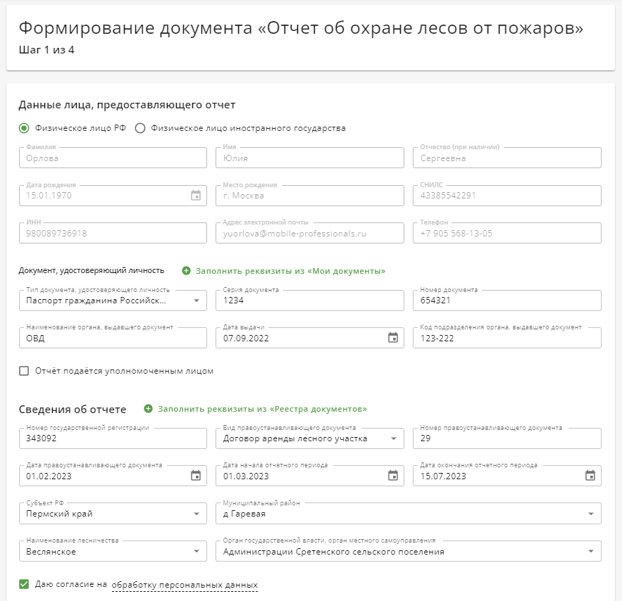Expand Субъект РФ dropdown with Пермский край
Viewport: 622px width, 601px height.
pyautogui.click(x=113, y=514)
